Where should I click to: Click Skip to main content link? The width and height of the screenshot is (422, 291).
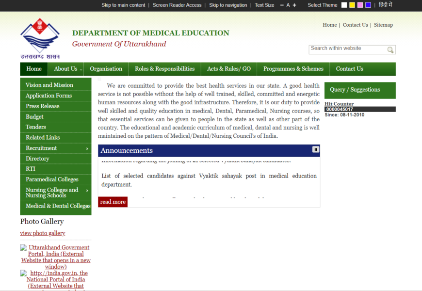coord(123,5)
